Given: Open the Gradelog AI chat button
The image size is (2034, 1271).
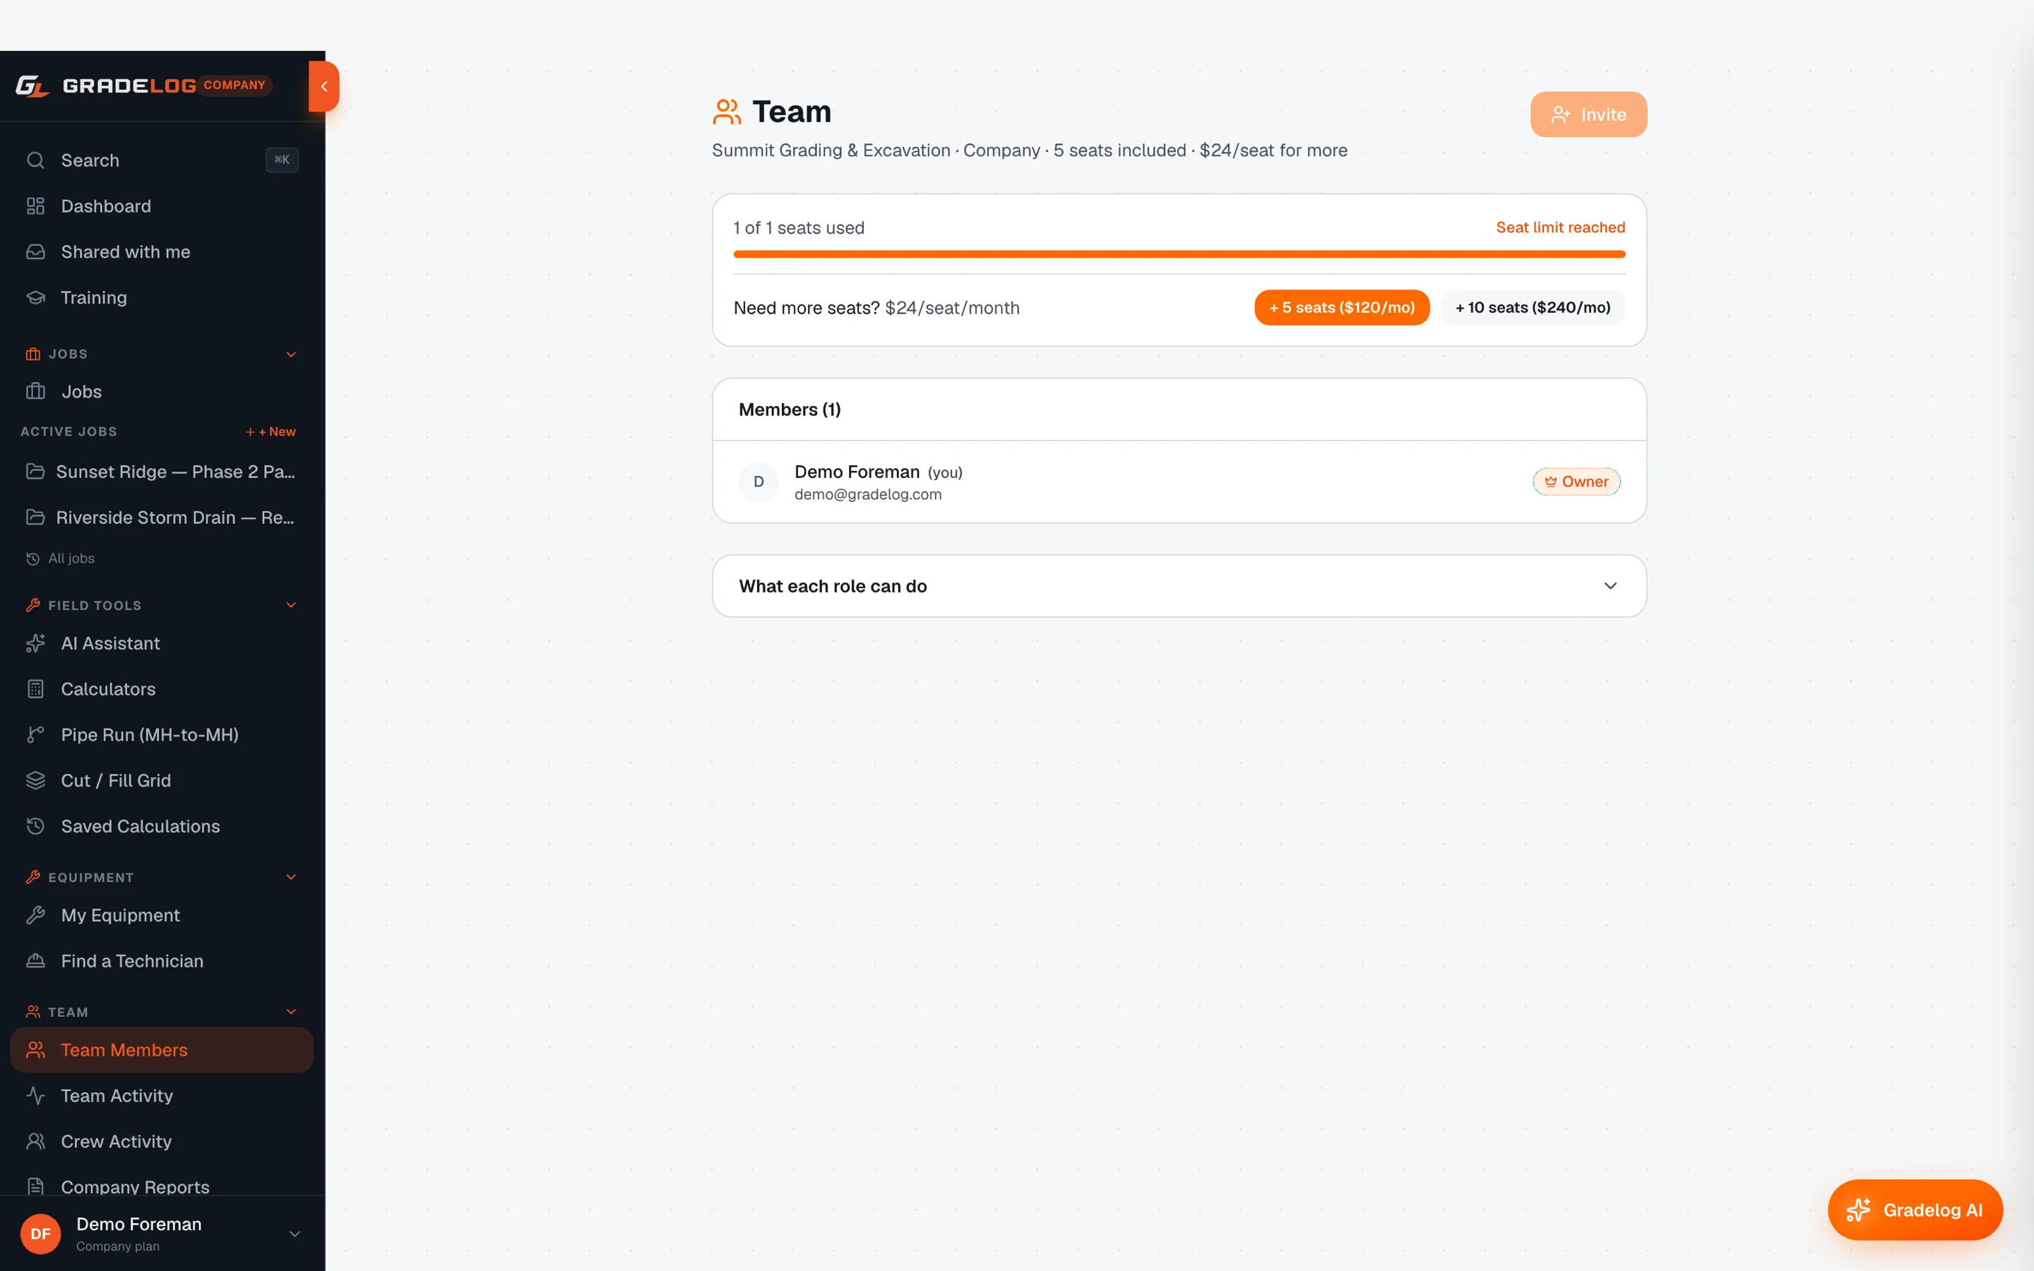Looking at the screenshot, I should (x=1915, y=1210).
